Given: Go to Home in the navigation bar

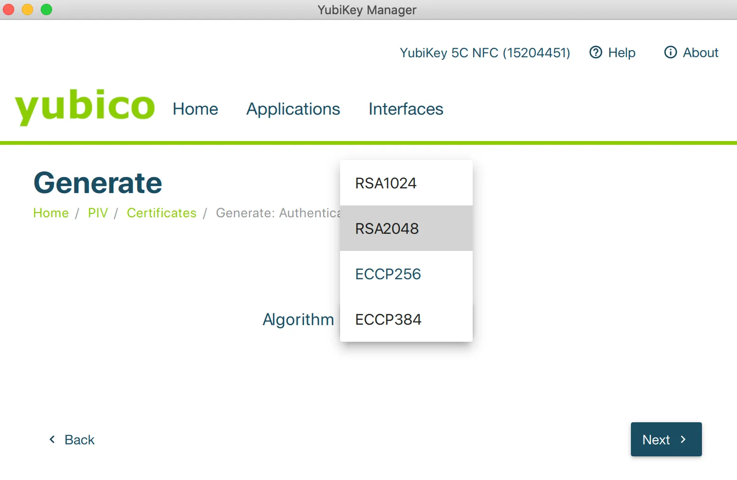Looking at the screenshot, I should coord(195,109).
